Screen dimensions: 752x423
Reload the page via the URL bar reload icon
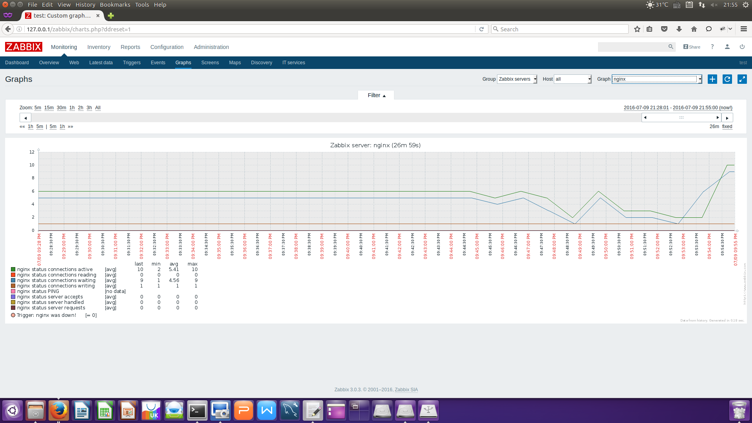[482, 29]
